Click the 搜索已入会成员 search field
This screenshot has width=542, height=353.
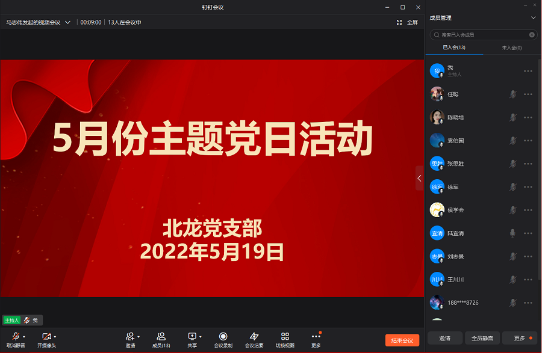click(x=482, y=35)
